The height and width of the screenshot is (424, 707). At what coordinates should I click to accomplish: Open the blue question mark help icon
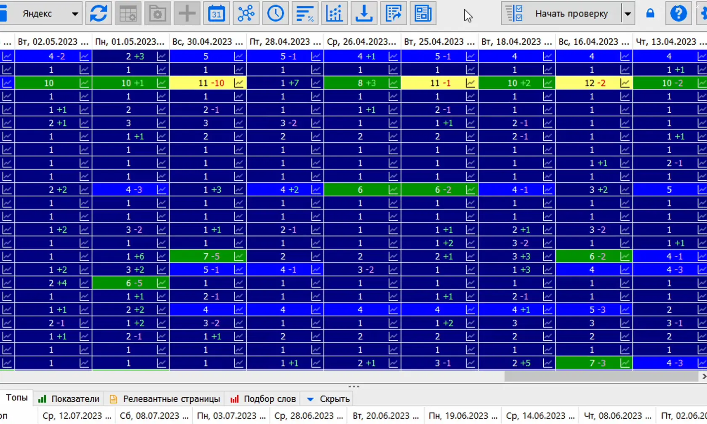678,13
